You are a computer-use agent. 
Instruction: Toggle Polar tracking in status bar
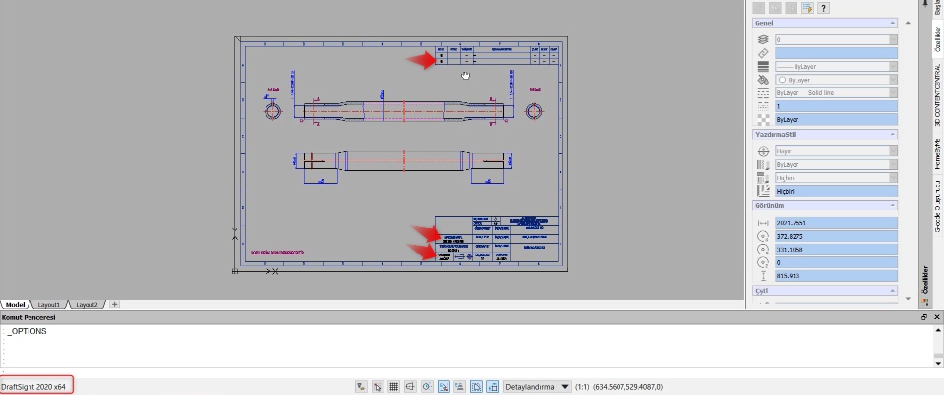(427, 387)
